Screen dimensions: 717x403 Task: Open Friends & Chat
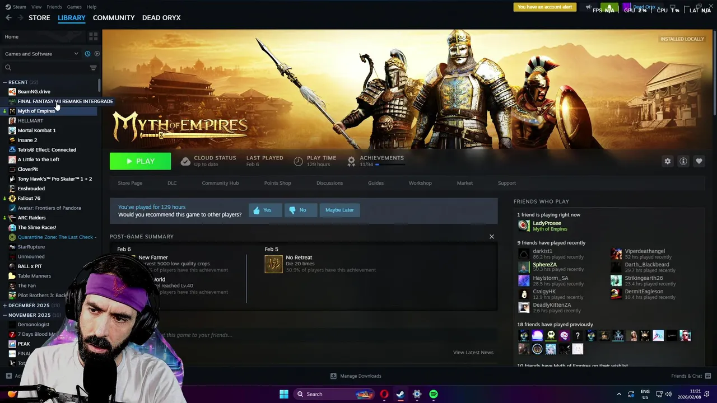click(691, 376)
